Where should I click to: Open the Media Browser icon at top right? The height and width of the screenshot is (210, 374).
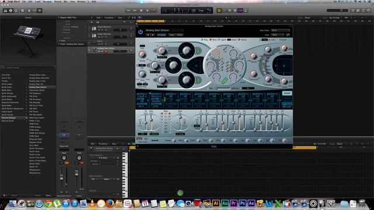368,10
